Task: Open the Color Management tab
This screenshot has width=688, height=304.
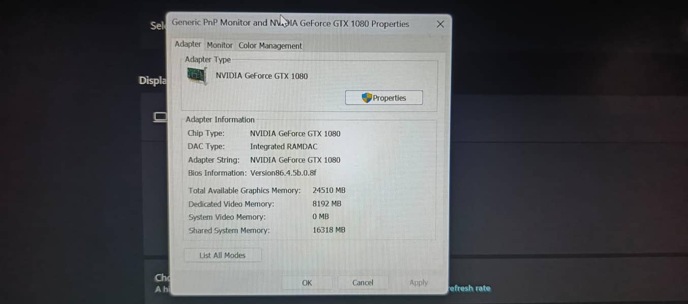Action: pos(270,46)
